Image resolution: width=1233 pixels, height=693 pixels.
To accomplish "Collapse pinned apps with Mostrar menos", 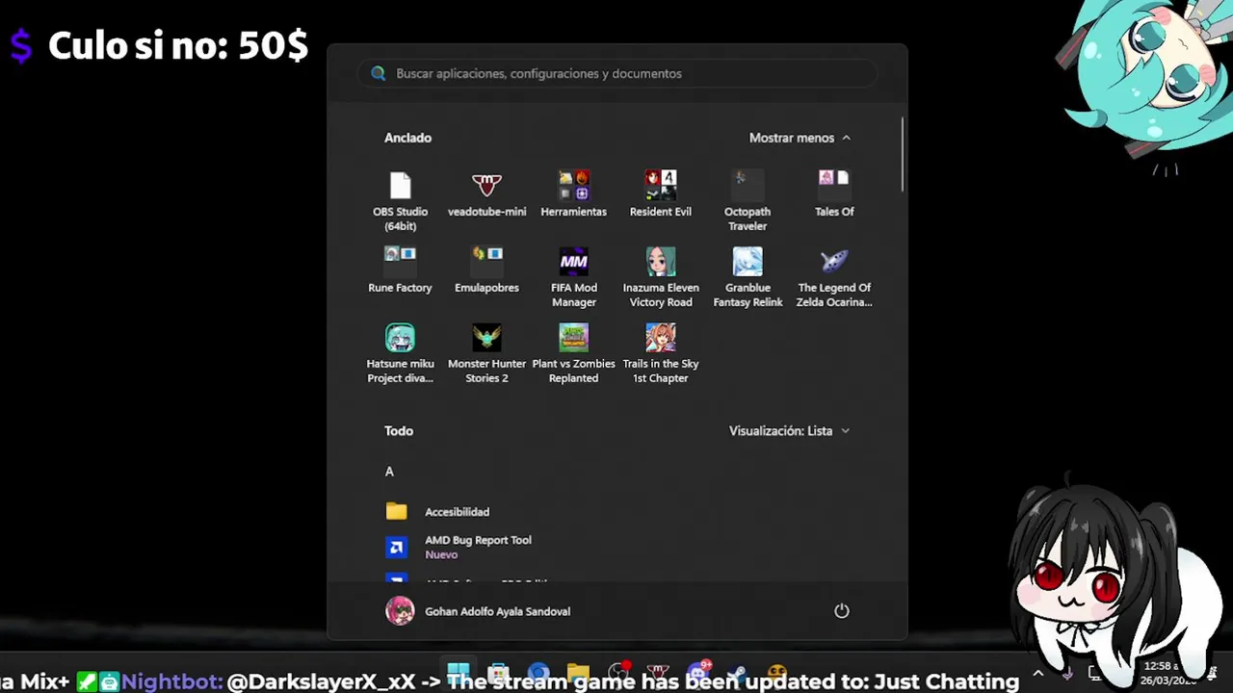I will click(x=800, y=138).
